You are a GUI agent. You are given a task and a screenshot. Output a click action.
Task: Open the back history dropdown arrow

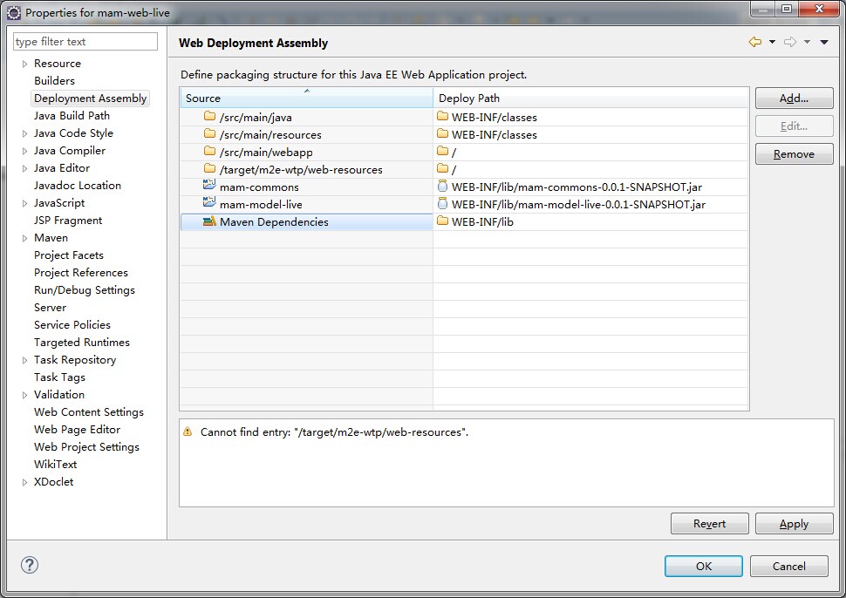772,42
